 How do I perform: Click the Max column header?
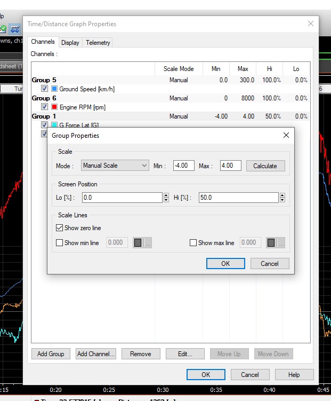pyautogui.click(x=243, y=69)
